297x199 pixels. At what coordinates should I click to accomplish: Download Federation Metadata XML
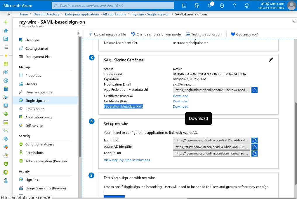click(x=180, y=106)
